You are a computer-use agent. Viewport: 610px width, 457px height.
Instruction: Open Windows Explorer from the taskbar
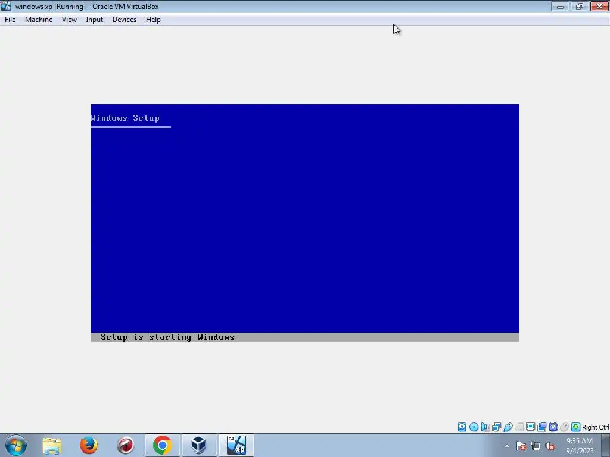[52, 445]
